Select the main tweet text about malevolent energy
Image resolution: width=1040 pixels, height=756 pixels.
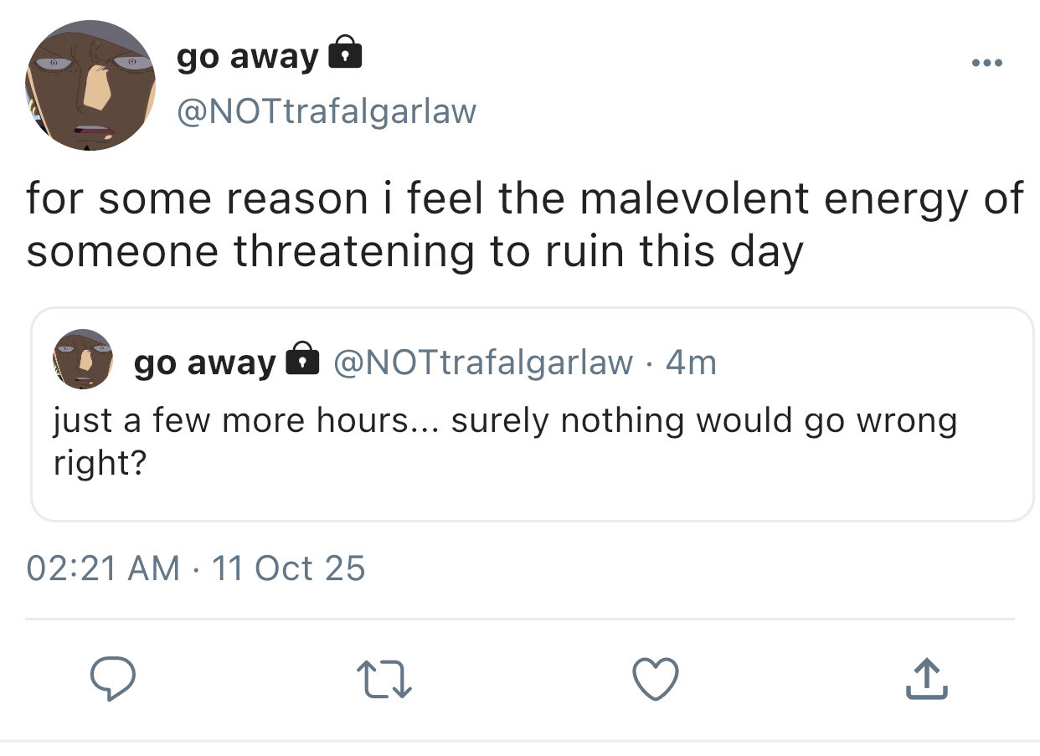pos(524,199)
